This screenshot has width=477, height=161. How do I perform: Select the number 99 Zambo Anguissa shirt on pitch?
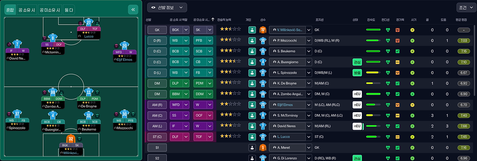coord(53,92)
